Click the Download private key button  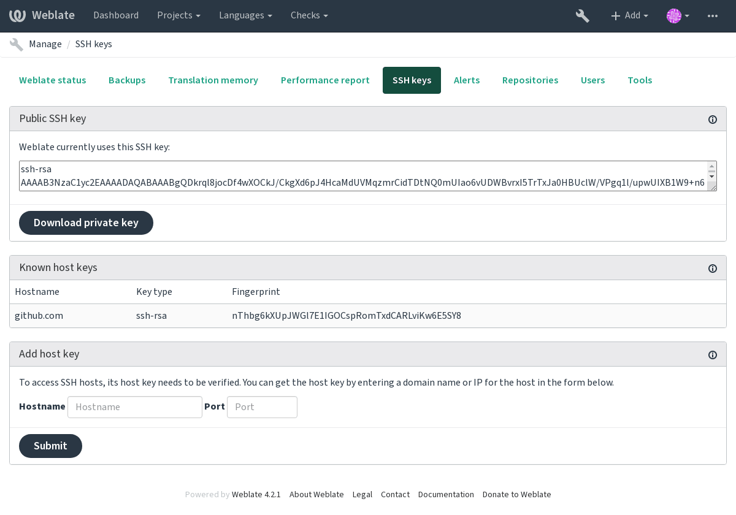(86, 223)
